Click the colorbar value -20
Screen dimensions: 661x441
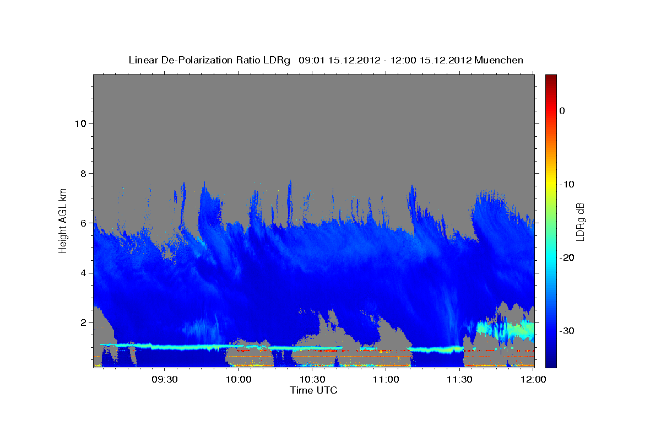coord(567,257)
